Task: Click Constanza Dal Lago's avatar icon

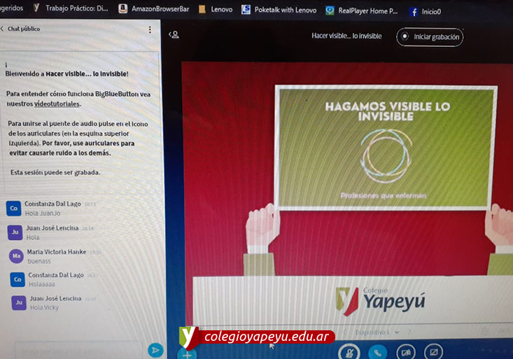Action: 13,208
